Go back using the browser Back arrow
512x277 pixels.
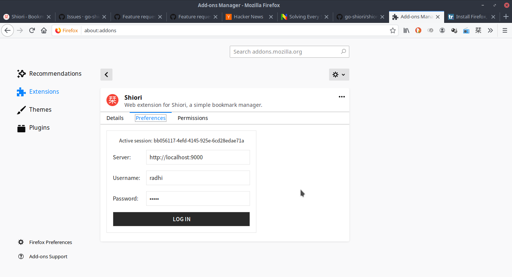coord(7,30)
